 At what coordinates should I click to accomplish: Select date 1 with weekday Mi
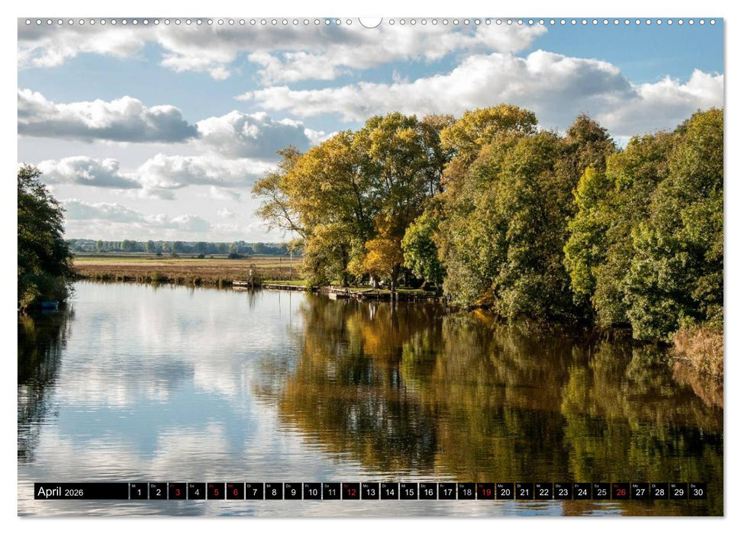pyautogui.click(x=138, y=494)
